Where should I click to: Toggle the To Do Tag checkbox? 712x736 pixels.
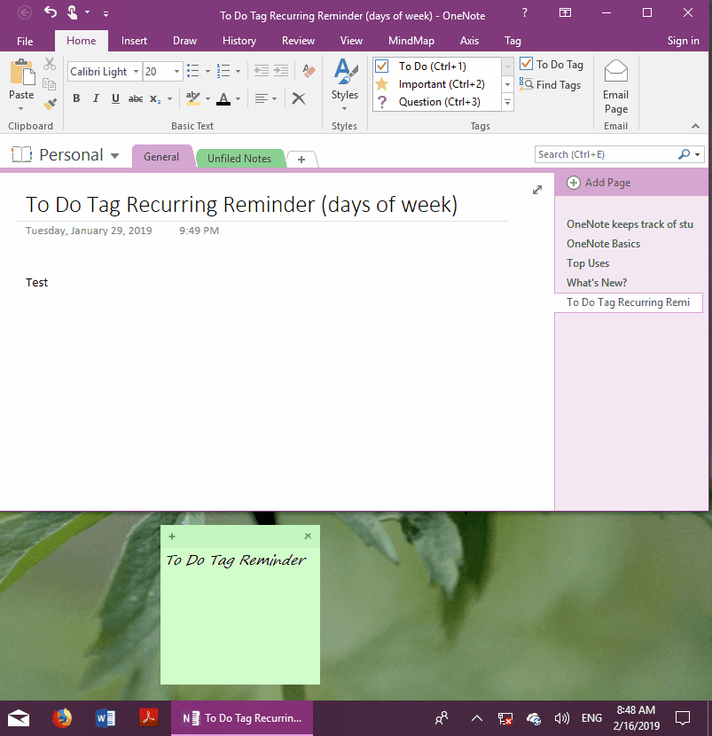[x=526, y=64]
